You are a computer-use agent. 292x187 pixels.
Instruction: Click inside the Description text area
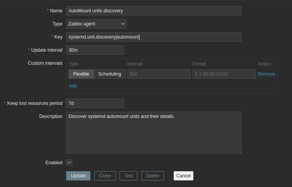pos(154,133)
